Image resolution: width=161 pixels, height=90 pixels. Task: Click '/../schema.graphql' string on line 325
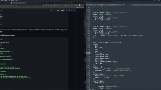pos(122,69)
